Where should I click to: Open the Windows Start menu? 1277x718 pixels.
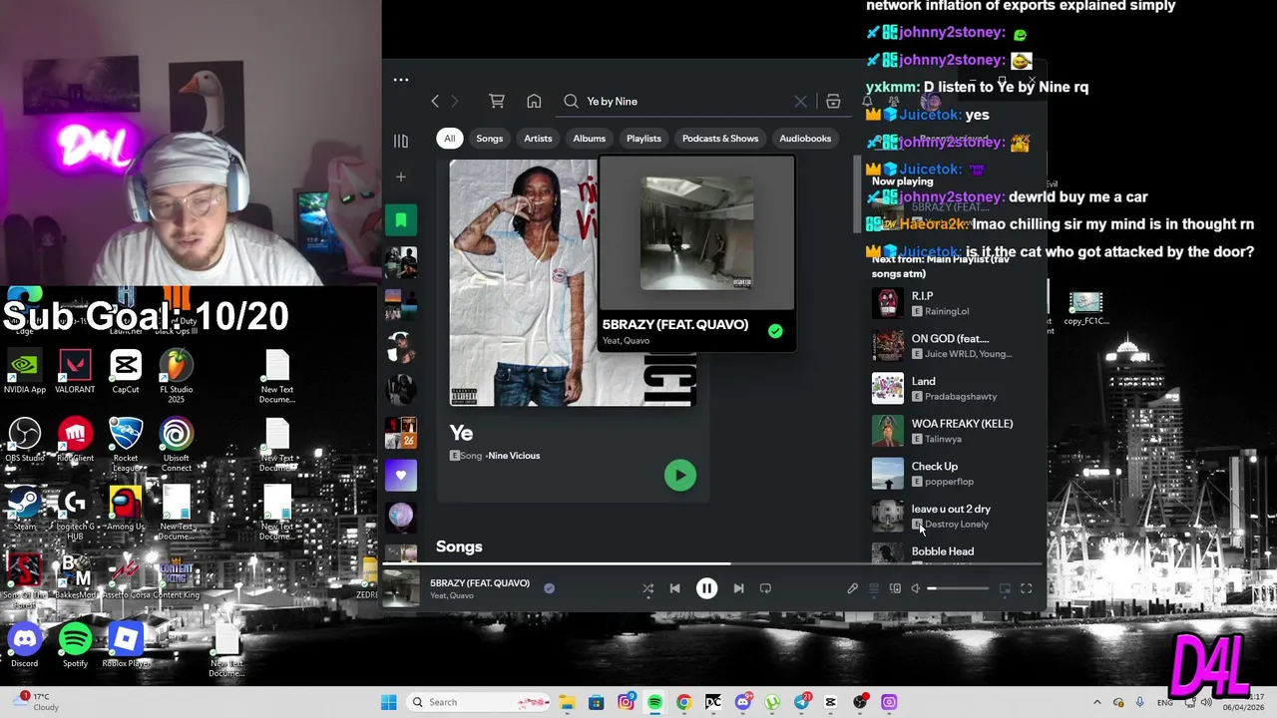(x=388, y=702)
